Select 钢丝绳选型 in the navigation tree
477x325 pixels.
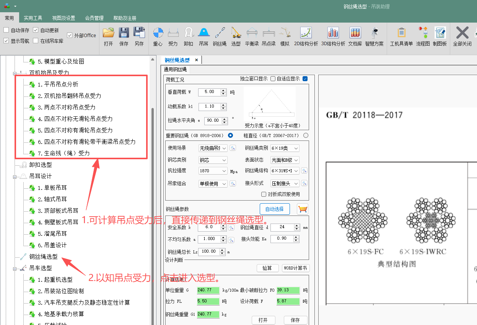pos(43,257)
